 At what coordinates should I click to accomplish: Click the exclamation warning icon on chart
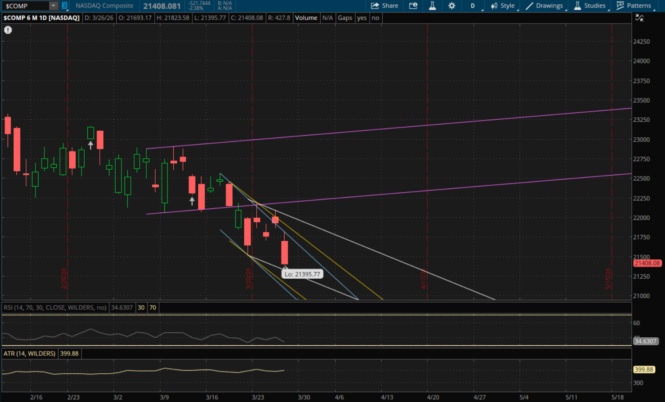tap(8, 30)
